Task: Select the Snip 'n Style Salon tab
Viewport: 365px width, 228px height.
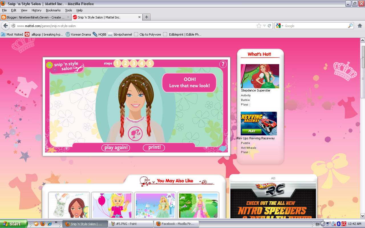Action: [107, 17]
